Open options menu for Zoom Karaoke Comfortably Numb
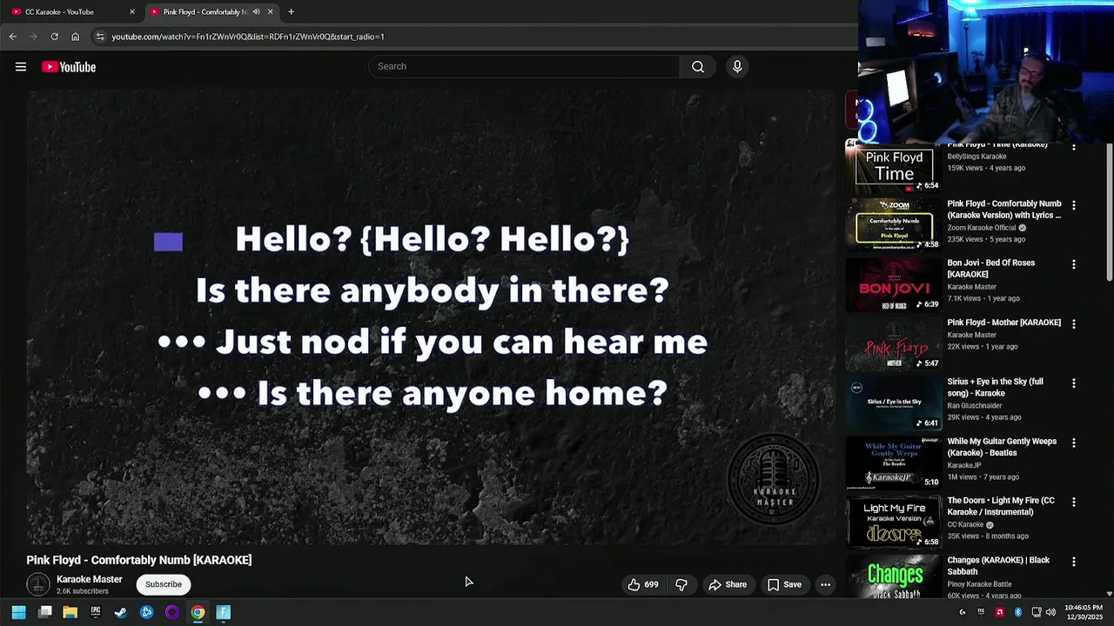 click(x=1073, y=205)
